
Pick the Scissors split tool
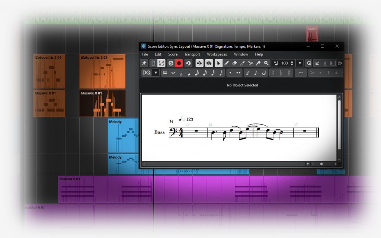click(x=250, y=63)
